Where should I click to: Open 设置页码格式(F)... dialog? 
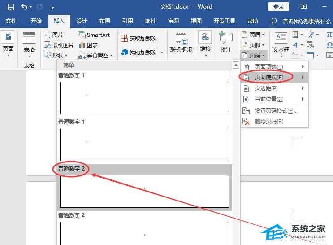274,111
